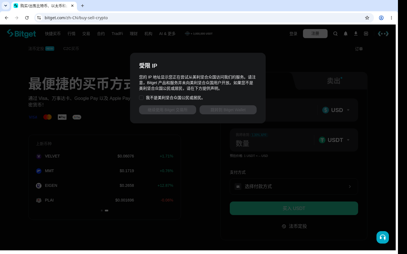Switch to the 卖出 tab

pos(334,81)
